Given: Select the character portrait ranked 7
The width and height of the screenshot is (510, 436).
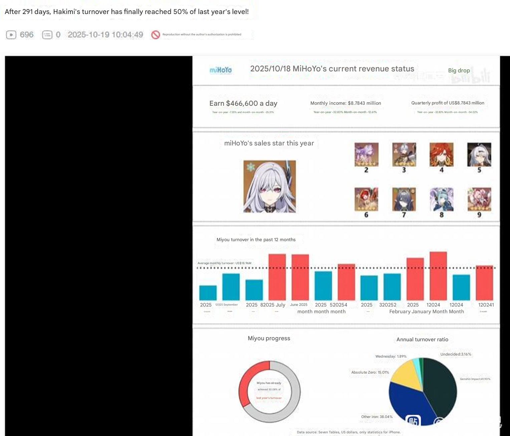Looking at the screenshot, I should click(404, 199).
